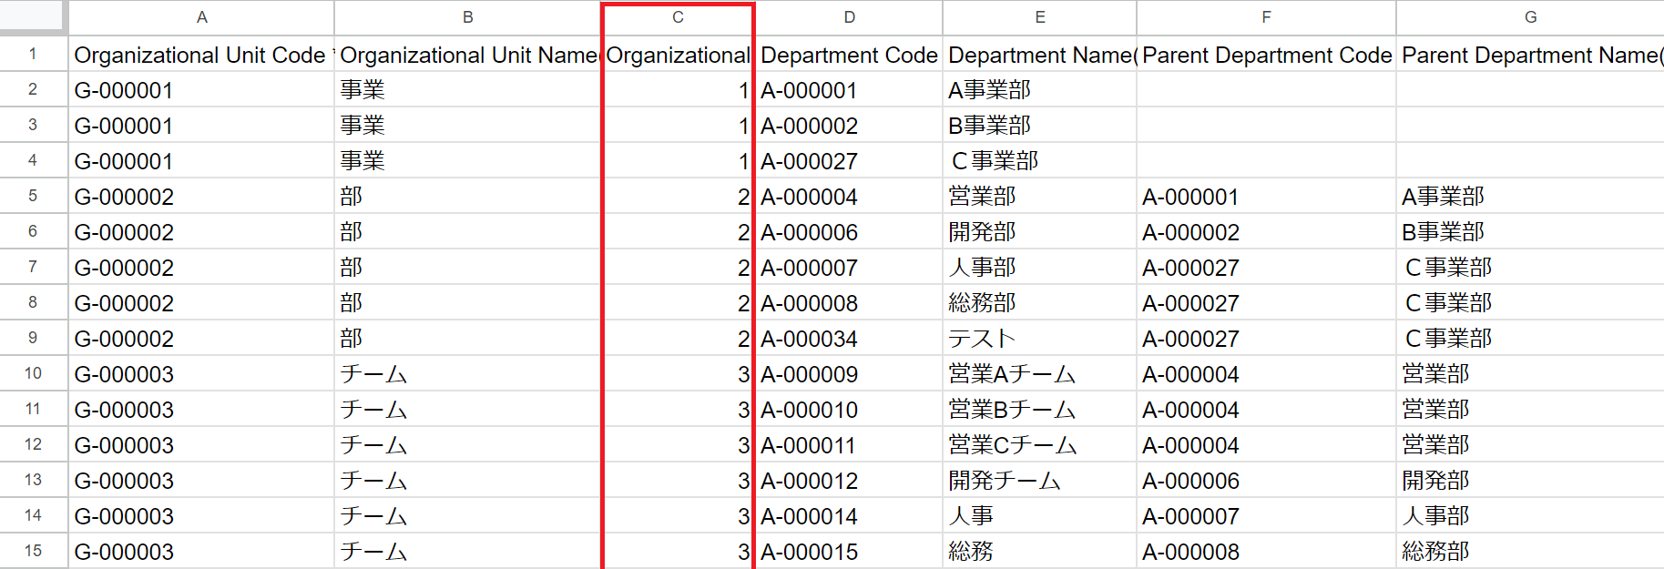1664x569 pixels.
Task: Select row 9 header
Action: tap(33, 338)
